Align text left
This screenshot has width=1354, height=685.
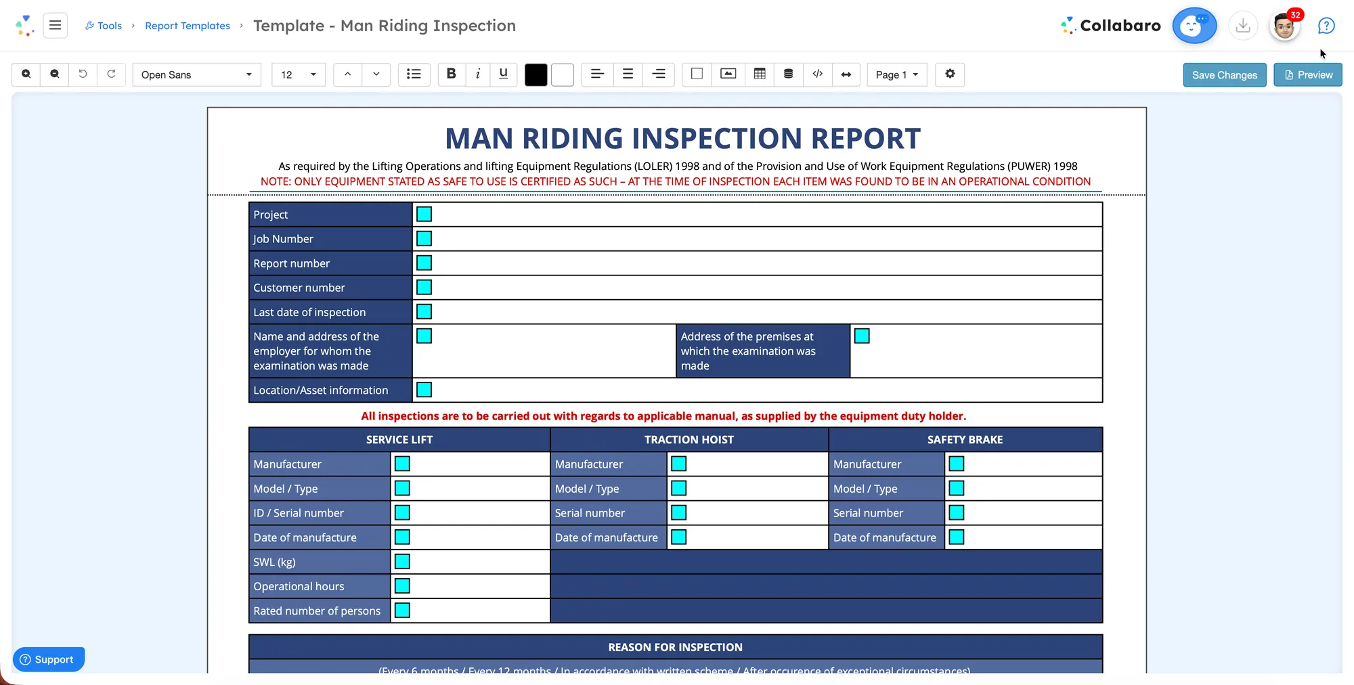tap(597, 74)
